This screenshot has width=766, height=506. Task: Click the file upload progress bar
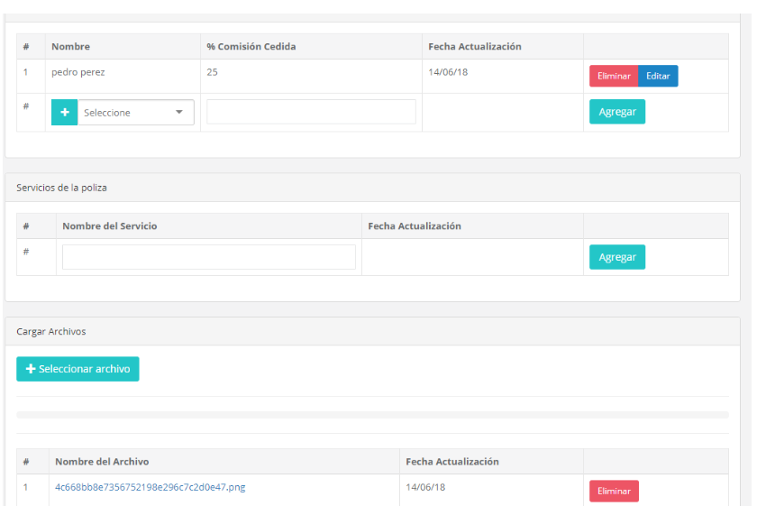pyautogui.click(x=372, y=415)
